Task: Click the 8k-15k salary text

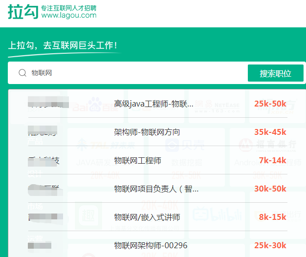Action: click(x=272, y=217)
